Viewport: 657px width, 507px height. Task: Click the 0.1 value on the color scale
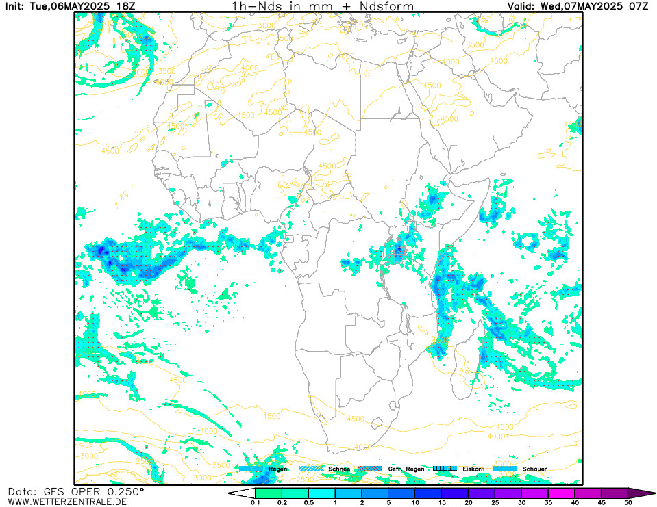click(x=255, y=502)
